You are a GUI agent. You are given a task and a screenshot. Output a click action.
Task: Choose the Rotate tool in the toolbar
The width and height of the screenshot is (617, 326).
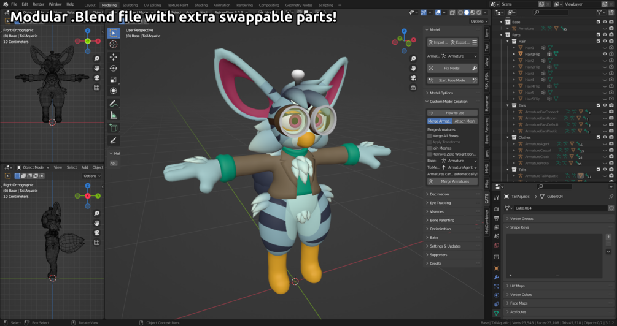(x=114, y=69)
